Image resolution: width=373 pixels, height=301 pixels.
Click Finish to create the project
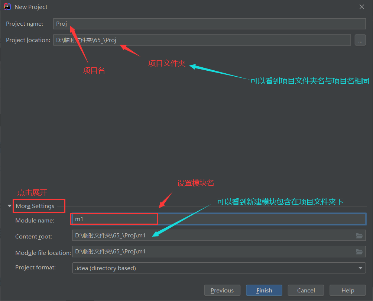(x=264, y=290)
